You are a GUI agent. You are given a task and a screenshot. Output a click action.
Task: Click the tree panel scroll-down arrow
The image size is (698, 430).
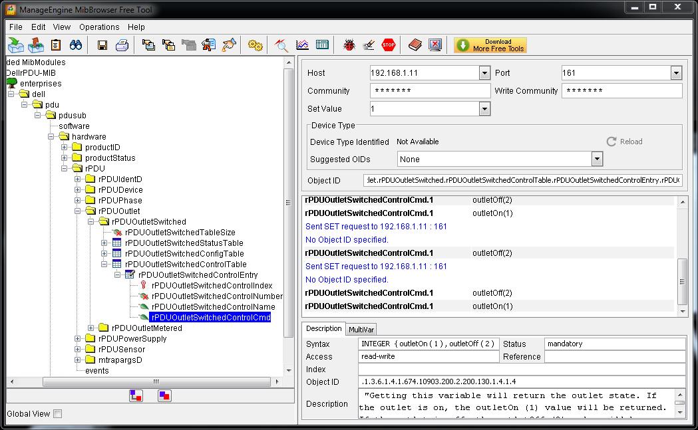[x=289, y=370]
